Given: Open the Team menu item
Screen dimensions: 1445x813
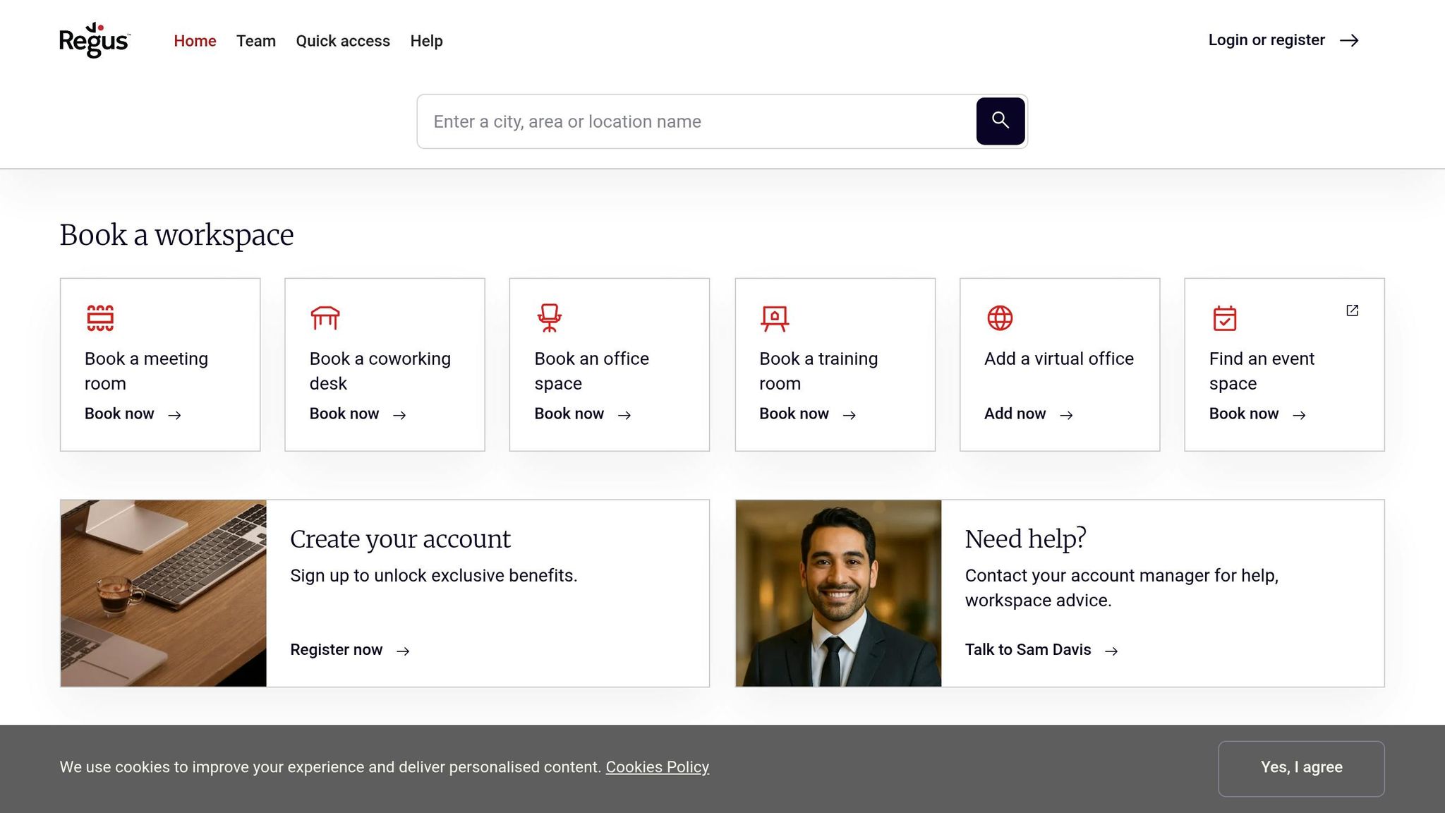Looking at the screenshot, I should pyautogui.click(x=256, y=41).
